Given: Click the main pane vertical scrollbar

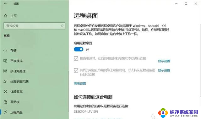Looking at the screenshot, I should click(200, 60).
